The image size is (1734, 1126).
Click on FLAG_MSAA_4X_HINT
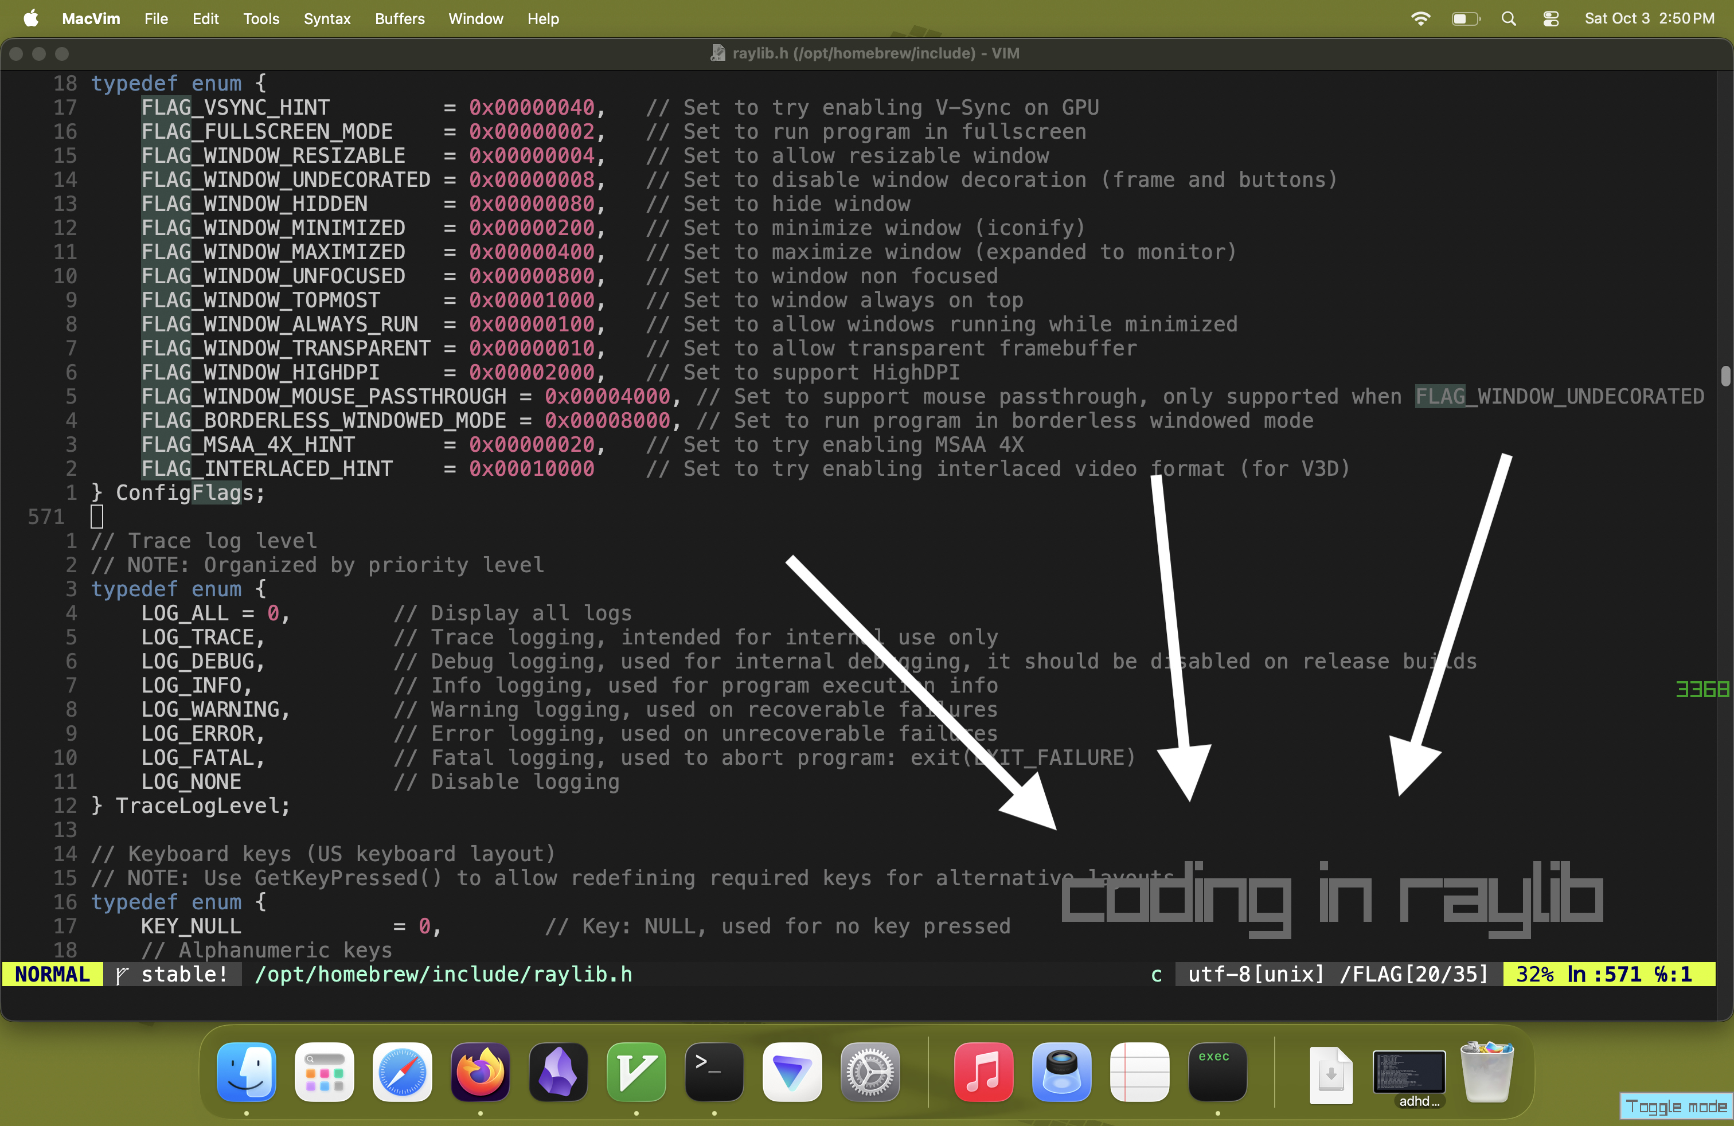coord(248,444)
